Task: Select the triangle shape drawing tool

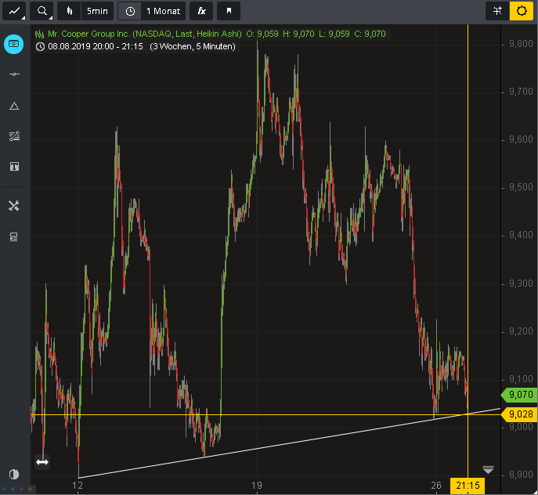Action: [14, 106]
